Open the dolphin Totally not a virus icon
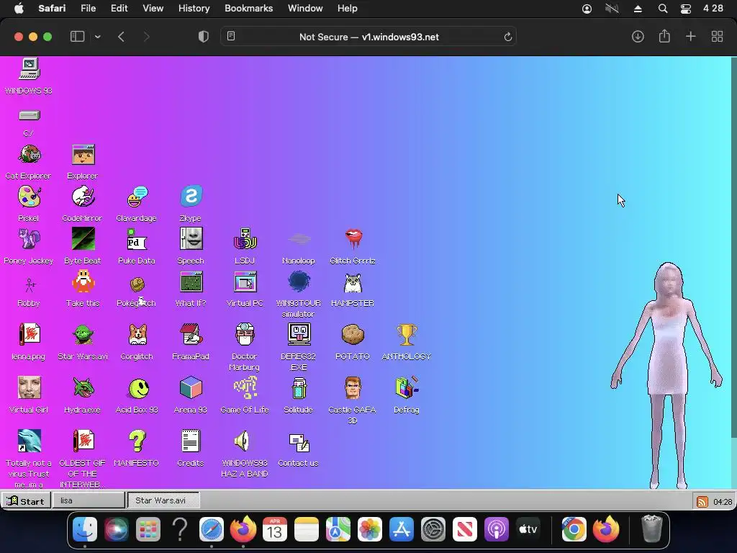737x553 pixels. tap(29, 441)
